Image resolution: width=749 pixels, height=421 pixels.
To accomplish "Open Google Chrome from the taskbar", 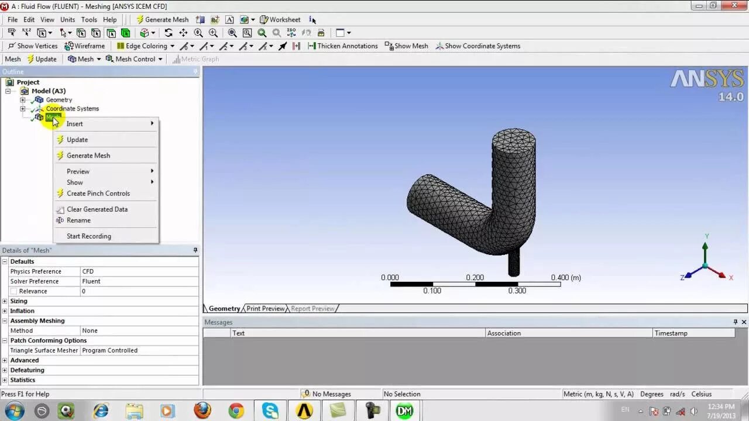I will (x=236, y=411).
